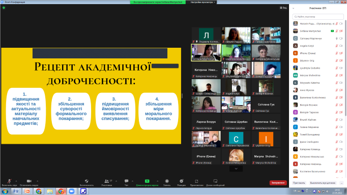The width and height of the screenshot is (347, 195).
Task: Open the view settings dropdown at top
Action: point(203,2)
